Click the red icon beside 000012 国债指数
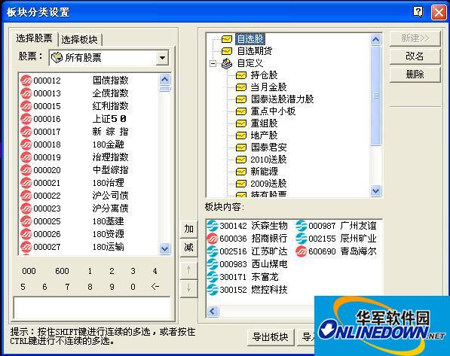 point(26,81)
